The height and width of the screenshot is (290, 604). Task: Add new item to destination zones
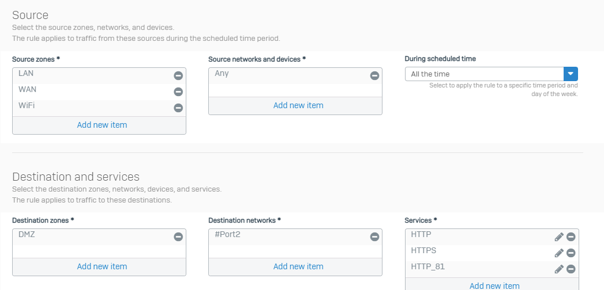pyautogui.click(x=102, y=266)
